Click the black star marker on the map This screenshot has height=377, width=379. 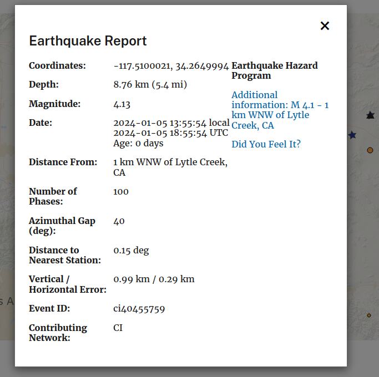(370, 115)
